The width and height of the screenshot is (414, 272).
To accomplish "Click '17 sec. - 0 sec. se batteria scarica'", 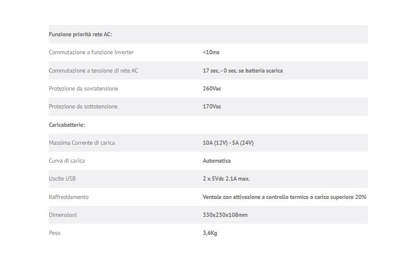I will [243, 70].
